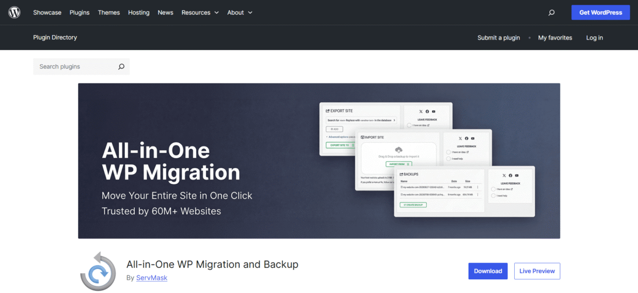Viewport: 638px width, 293px height.
Task: Go to the Themes menu item
Action: point(109,13)
